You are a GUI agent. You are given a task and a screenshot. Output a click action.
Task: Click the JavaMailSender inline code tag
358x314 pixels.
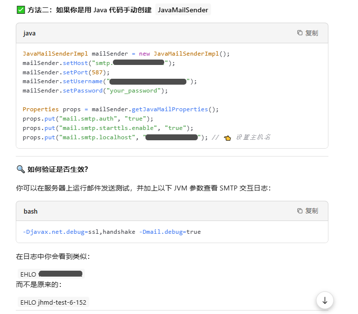coord(183,10)
